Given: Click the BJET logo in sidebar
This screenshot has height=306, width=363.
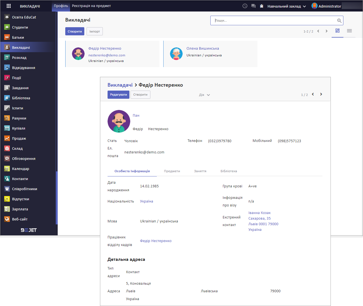Looking at the screenshot, I should click(x=29, y=230).
